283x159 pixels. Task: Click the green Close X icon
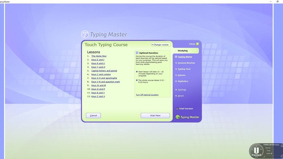[197, 44]
